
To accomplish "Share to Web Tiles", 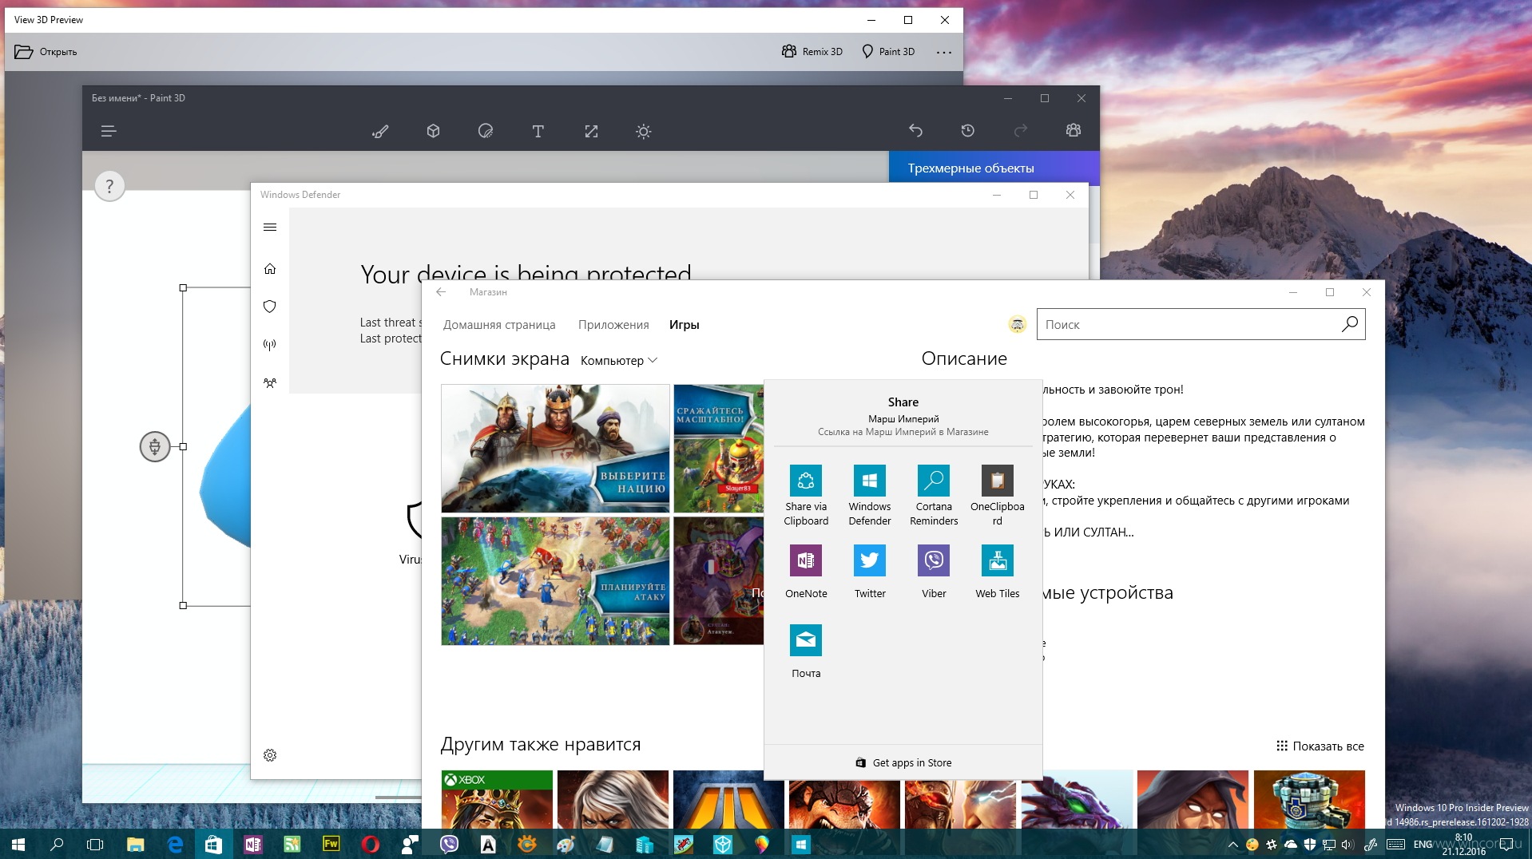I will [998, 572].
